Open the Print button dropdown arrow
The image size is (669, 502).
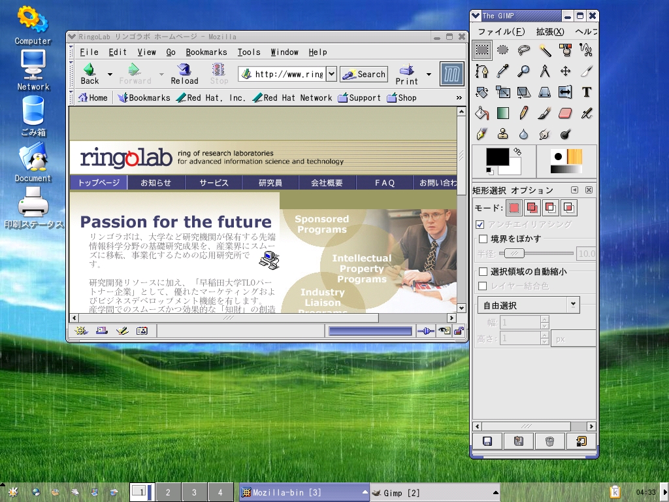coord(429,75)
